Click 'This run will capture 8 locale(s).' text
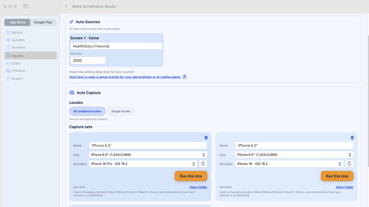The image size is (369, 207). pos(89,119)
